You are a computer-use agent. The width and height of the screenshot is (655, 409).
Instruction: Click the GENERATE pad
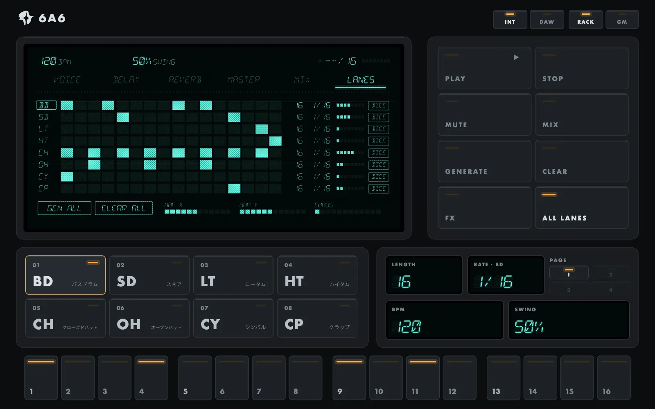(x=484, y=161)
